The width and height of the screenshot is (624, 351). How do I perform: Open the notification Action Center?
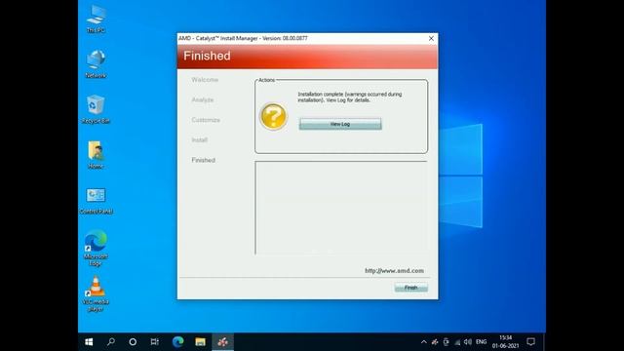[530, 342]
